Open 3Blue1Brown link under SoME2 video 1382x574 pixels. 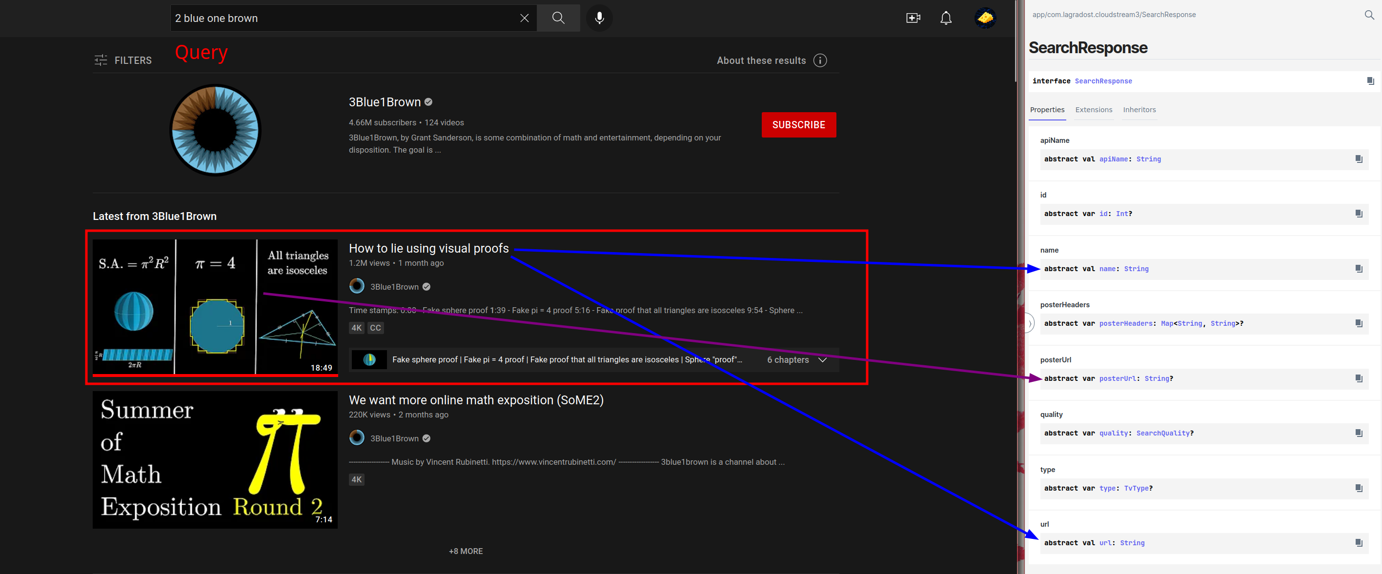(x=394, y=438)
